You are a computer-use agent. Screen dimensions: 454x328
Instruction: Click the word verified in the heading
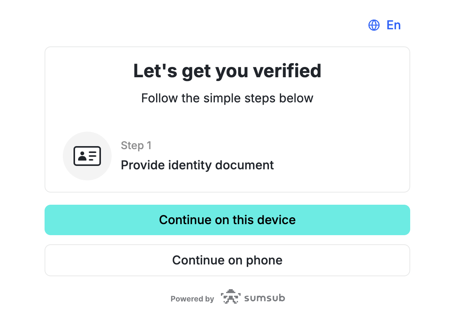point(287,71)
